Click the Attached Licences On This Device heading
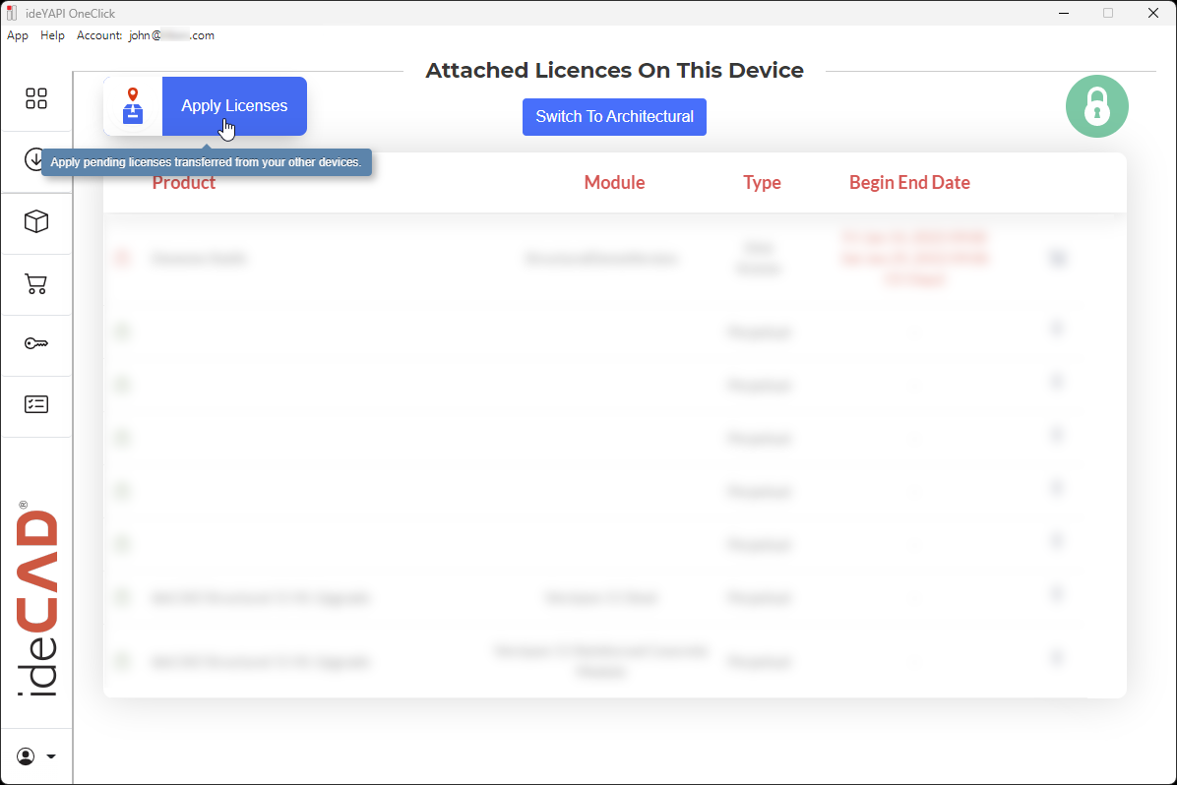The width and height of the screenshot is (1177, 785). (614, 70)
